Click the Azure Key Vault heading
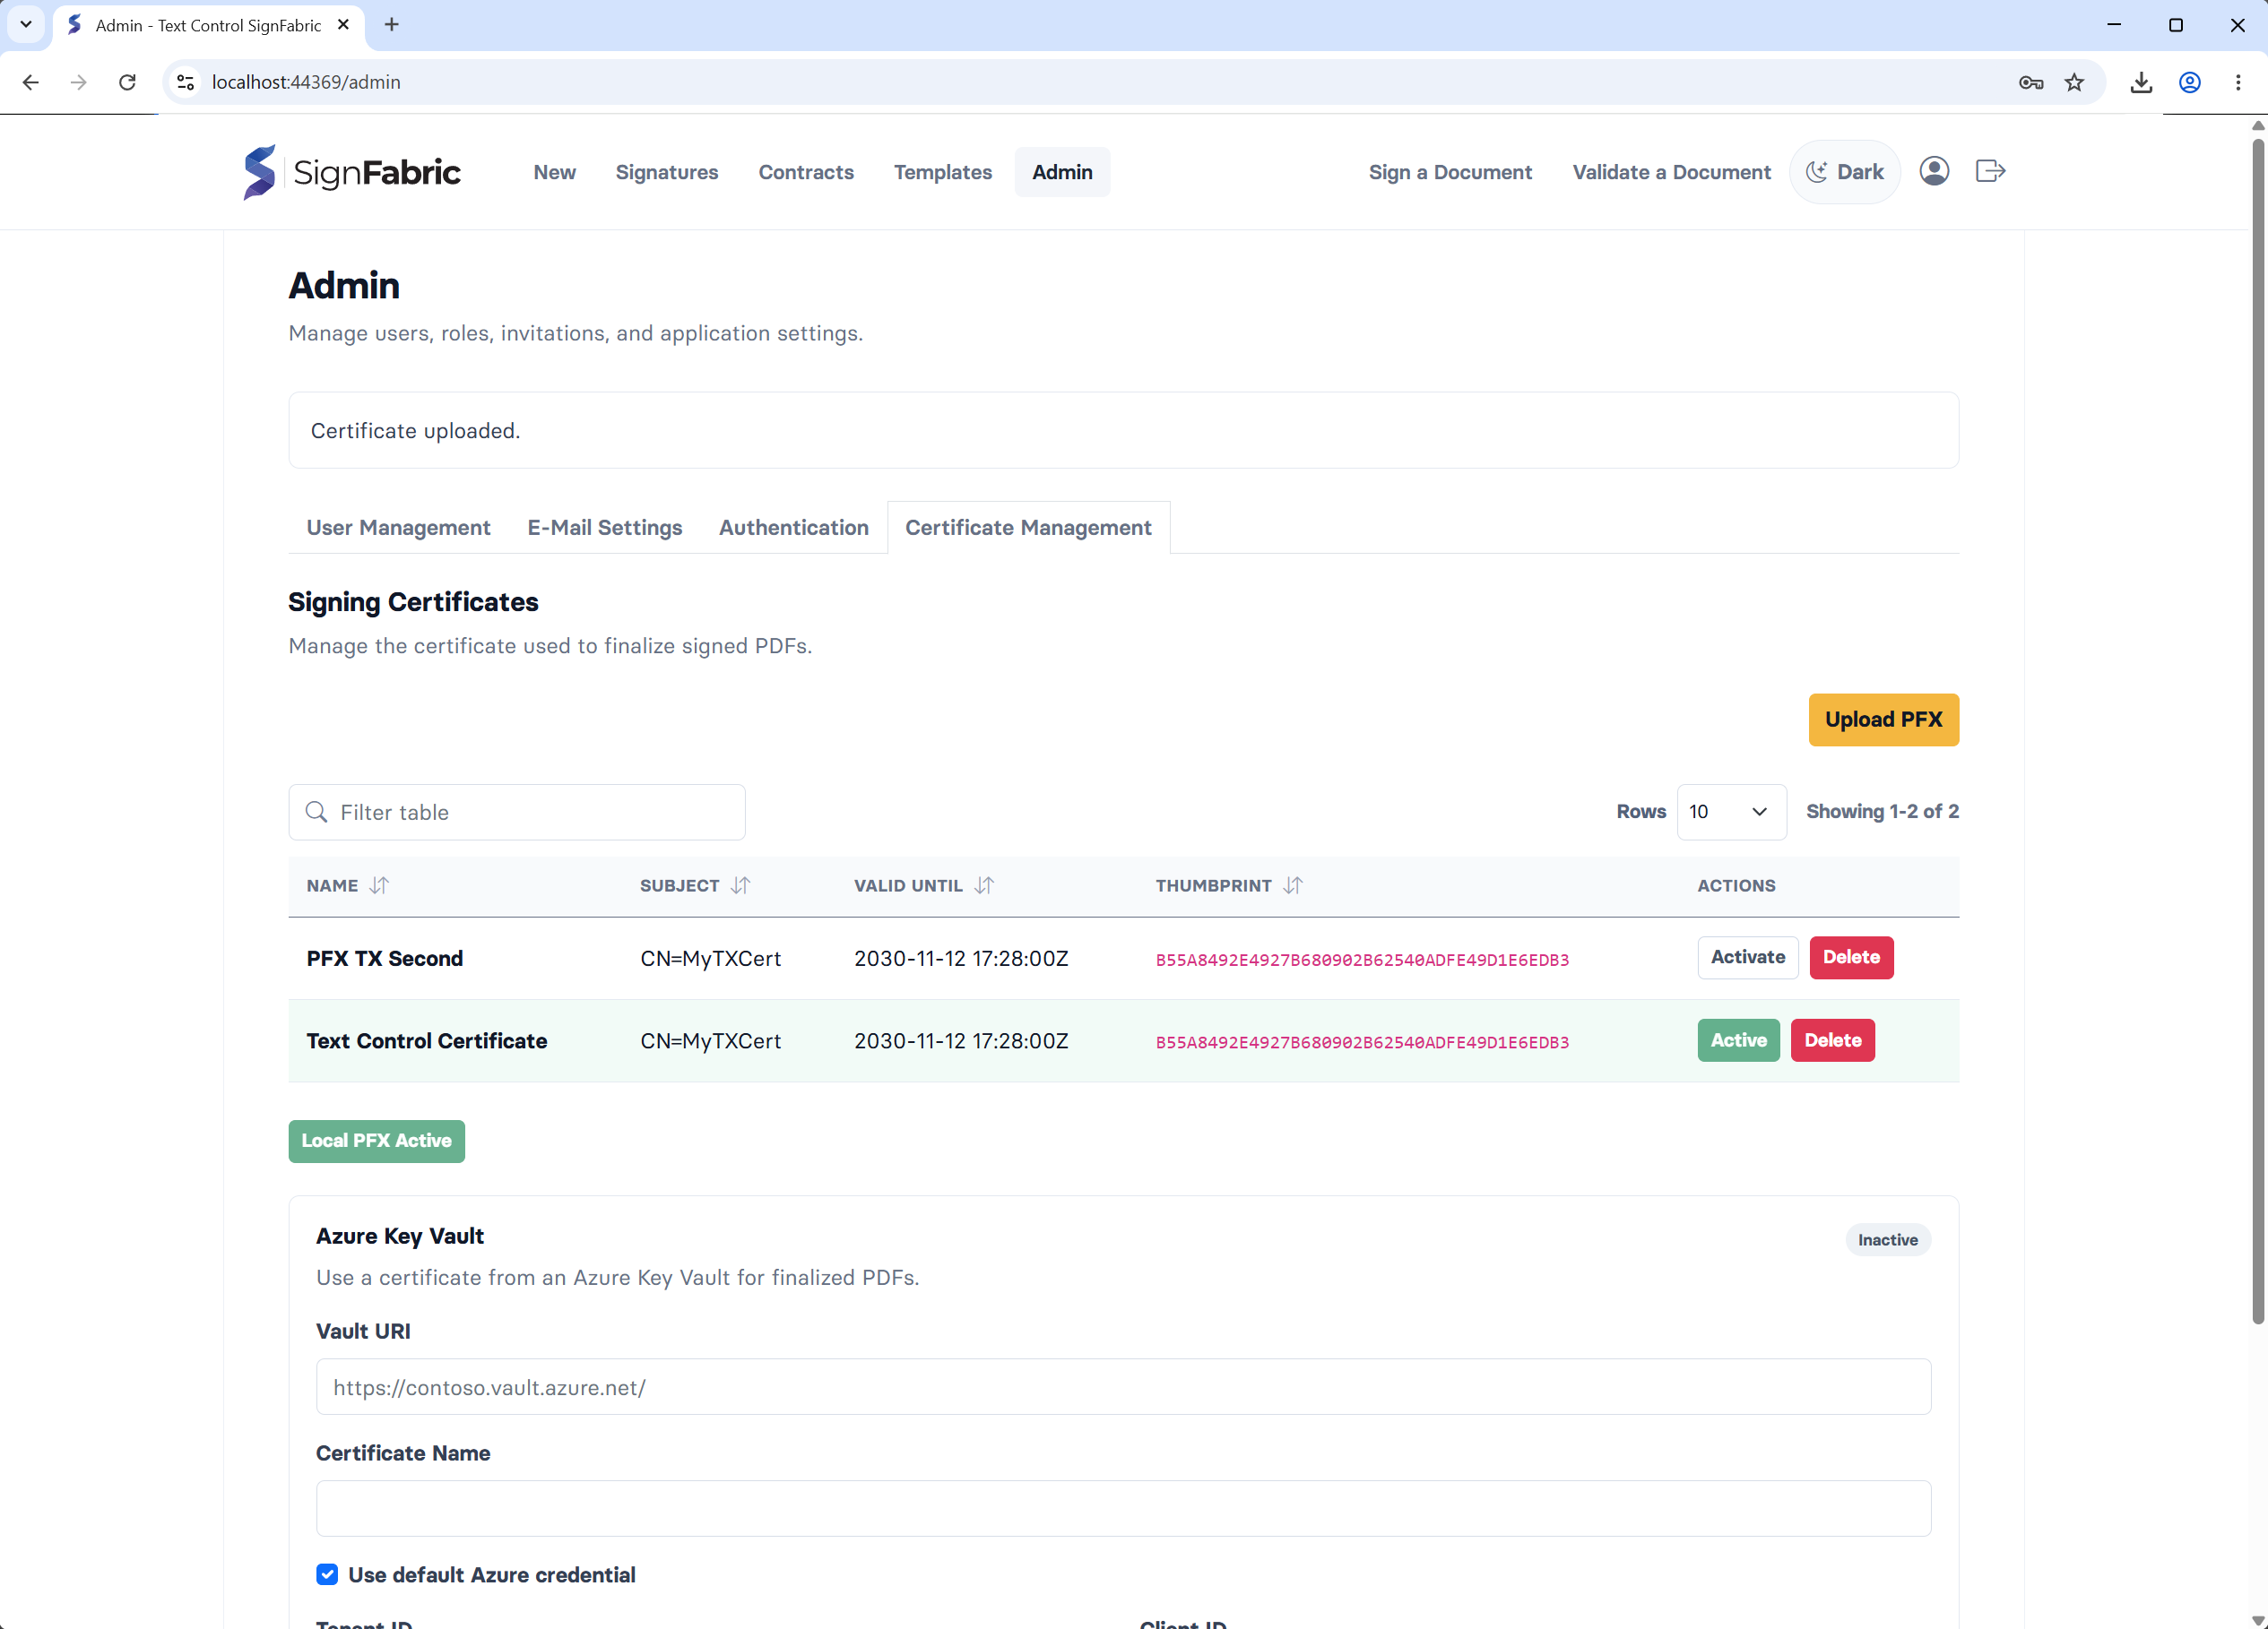The height and width of the screenshot is (1629, 2268). click(400, 1237)
